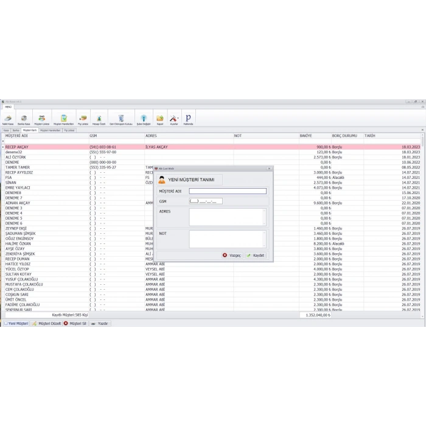Click the Fiş Listesi toolbar icon
The height and width of the screenshot is (426, 426).
(x=83, y=119)
